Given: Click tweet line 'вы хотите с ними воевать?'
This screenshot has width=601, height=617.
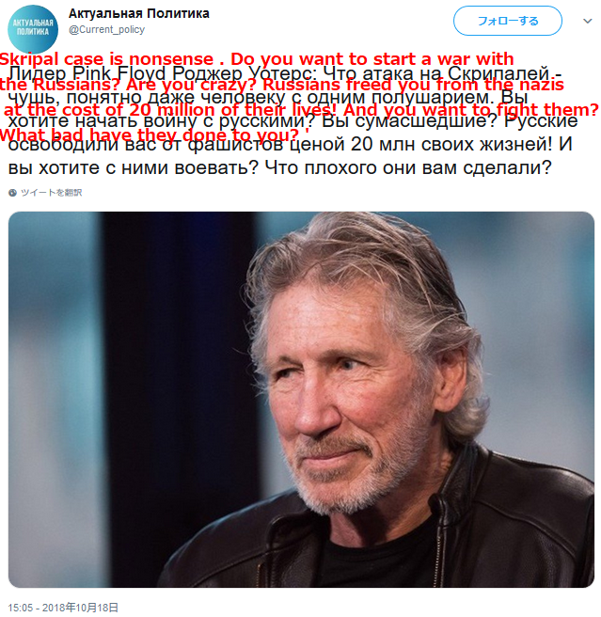Looking at the screenshot, I should (280, 168).
